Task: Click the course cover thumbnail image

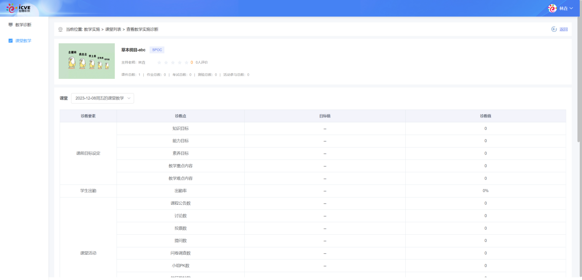Action: click(x=87, y=61)
